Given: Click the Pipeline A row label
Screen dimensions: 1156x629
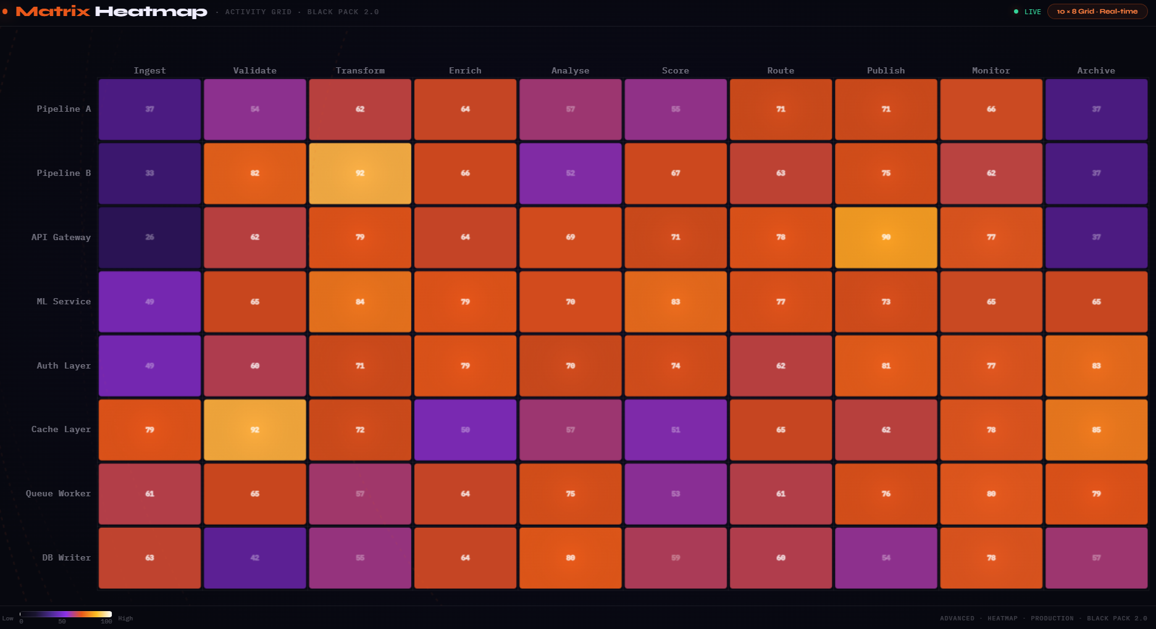Looking at the screenshot, I should (63, 109).
